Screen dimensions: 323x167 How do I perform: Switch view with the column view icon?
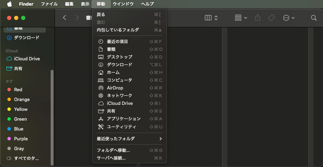[208, 18]
